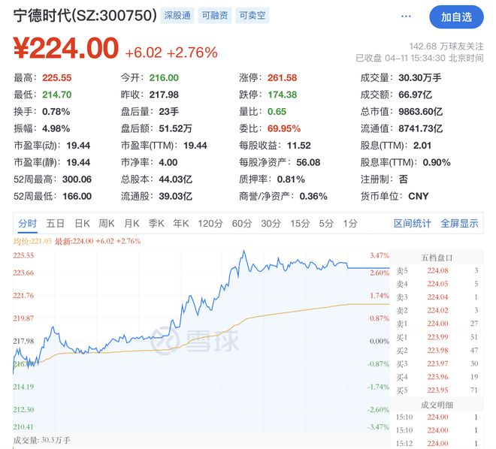Click the 成交额 value 66.97亿
This screenshot has height=449, width=496.
[x=415, y=95]
